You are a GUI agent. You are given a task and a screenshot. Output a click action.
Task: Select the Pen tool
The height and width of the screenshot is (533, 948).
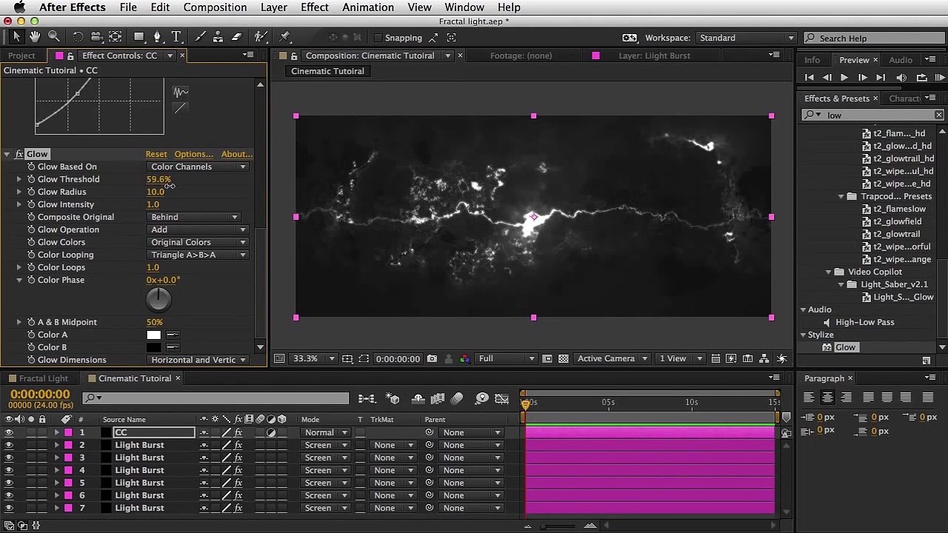click(157, 37)
